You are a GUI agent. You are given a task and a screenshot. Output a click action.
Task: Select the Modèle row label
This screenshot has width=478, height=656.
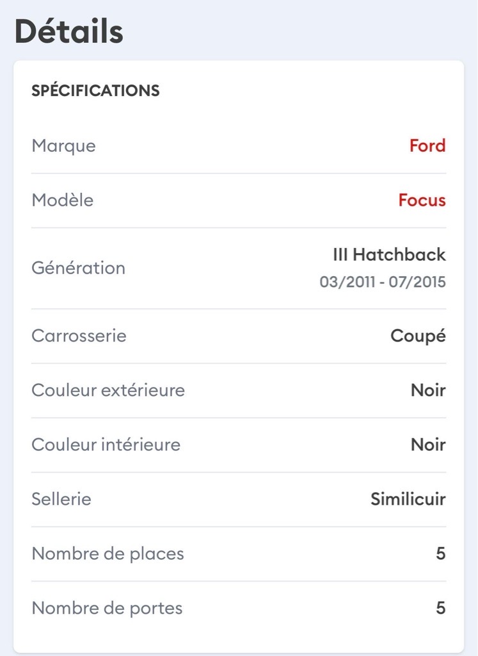[62, 201]
